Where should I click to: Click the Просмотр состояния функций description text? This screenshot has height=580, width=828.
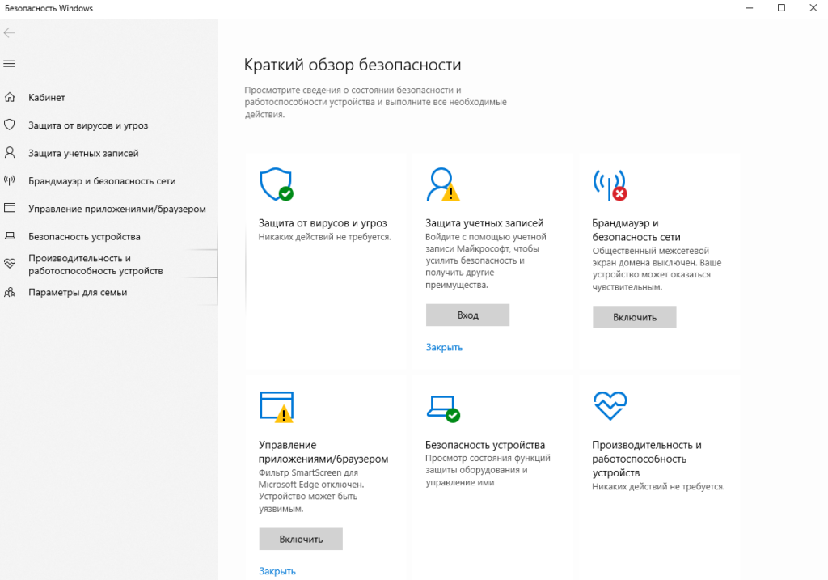point(488,470)
